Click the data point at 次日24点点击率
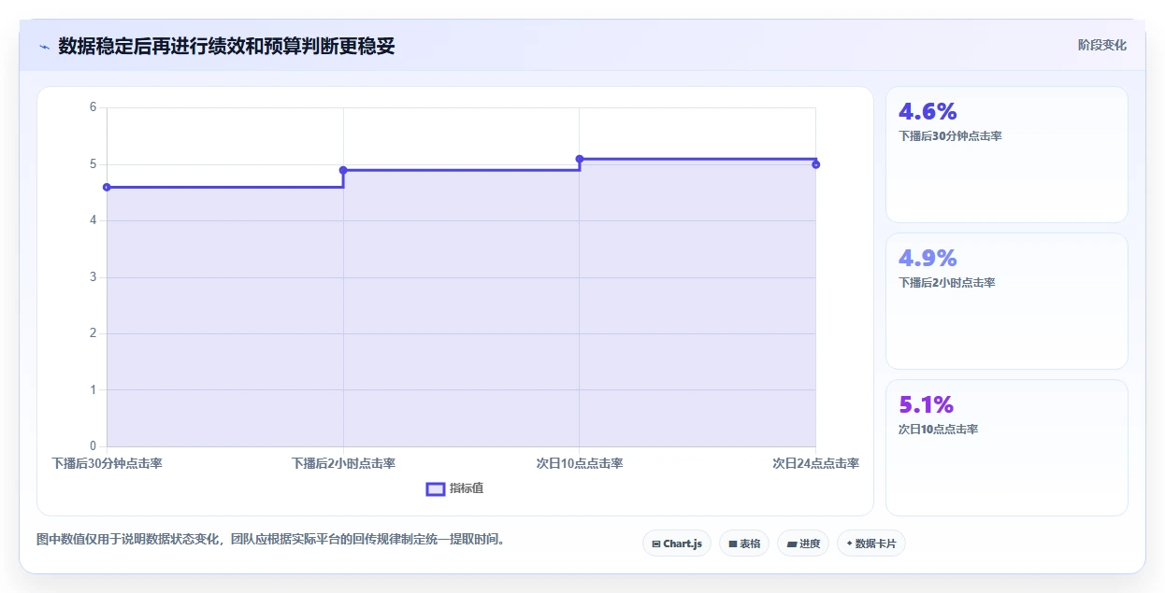This screenshot has width=1165, height=593. 816,164
